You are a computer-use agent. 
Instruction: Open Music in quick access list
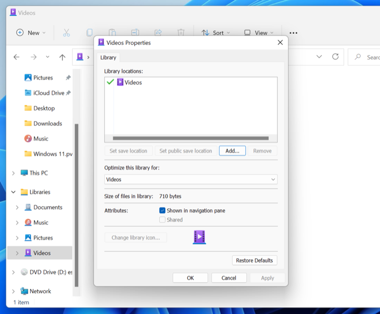[x=36, y=139]
